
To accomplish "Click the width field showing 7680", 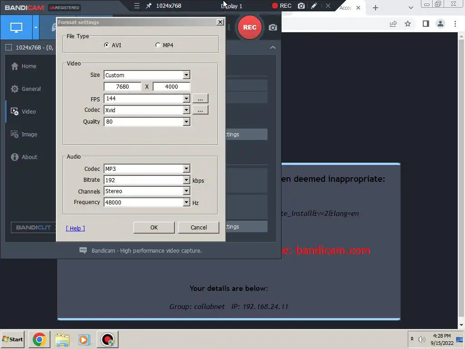I will click(x=123, y=87).
